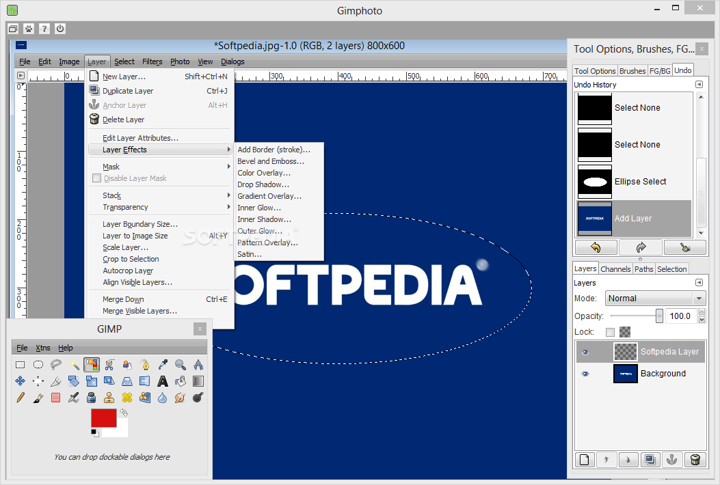The image size is (720, 485).
Task: Expand the Transparency submenu
Action: (x=161, y=207)
